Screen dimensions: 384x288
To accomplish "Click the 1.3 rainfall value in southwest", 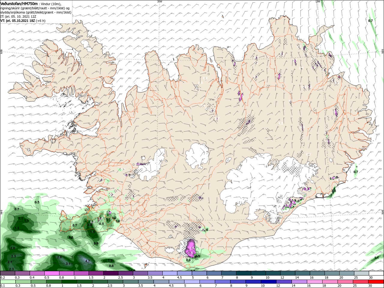I will click(x=17, y=228).
